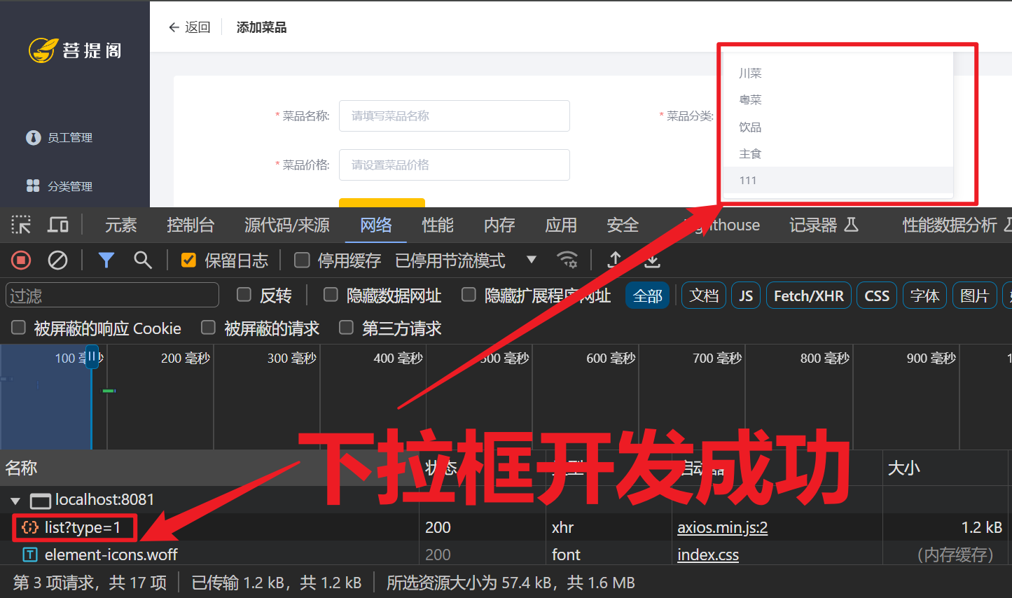The width and height of the screenshot is (1012, 598).
Task: Switch to 安全 tab
Action: pyautogui.click(x=623, y=225)
